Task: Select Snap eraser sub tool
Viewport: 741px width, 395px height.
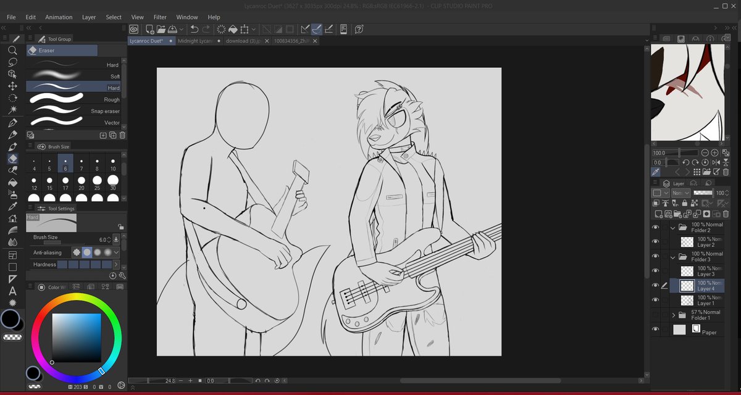Action: [74, 110]
